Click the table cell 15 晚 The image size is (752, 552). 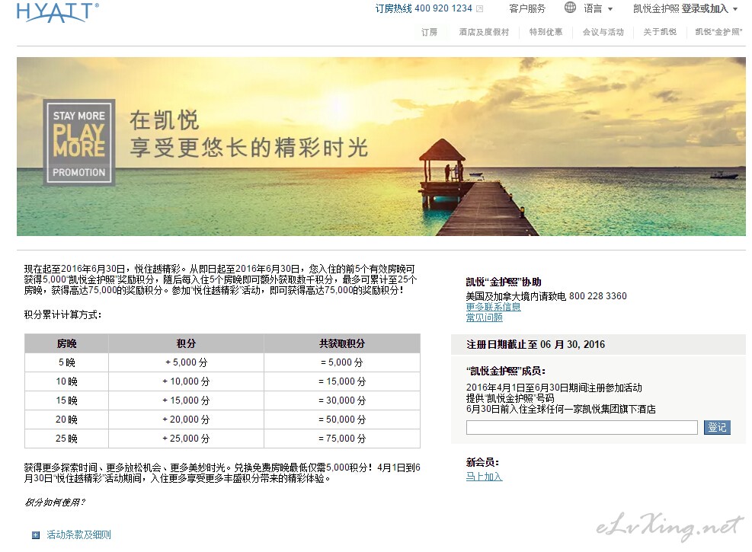coord(66,400)
